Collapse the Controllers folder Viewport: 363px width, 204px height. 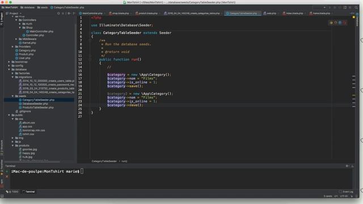[16, 20]
